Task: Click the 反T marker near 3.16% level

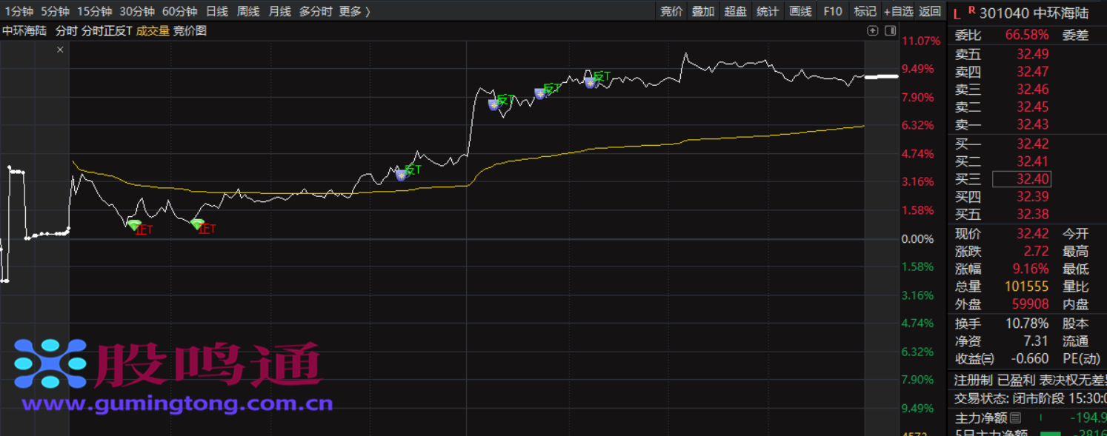Action: [402, 175]
